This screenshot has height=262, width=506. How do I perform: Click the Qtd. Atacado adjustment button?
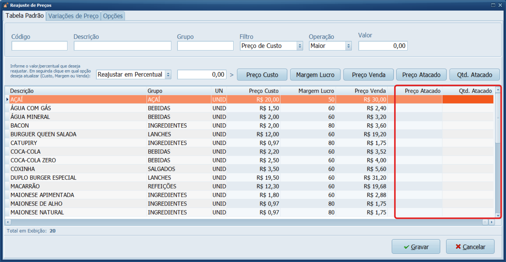[x=474, y=75]
